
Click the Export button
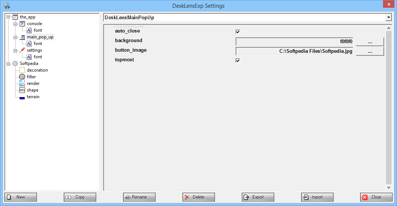coord(258,197)
